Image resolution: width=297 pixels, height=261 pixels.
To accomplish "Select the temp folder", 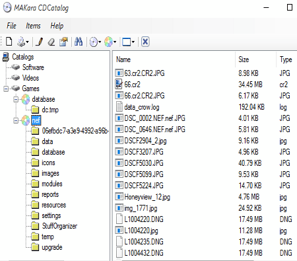I will pos(48,237).
